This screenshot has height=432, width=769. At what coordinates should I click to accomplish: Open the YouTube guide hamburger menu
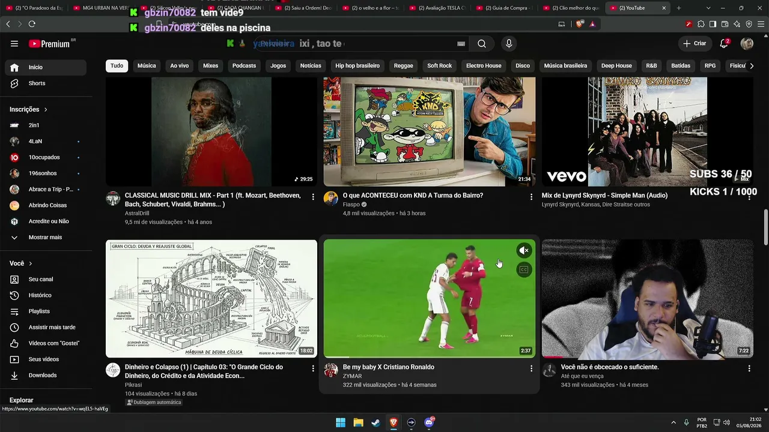click(14, 44)
